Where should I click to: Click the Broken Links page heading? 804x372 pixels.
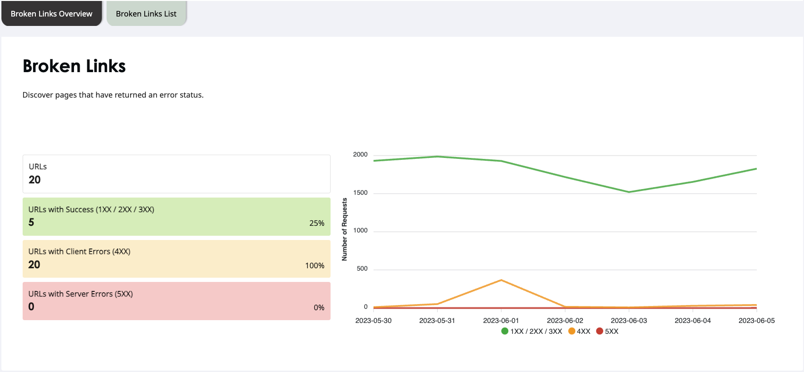click(74, 66)
